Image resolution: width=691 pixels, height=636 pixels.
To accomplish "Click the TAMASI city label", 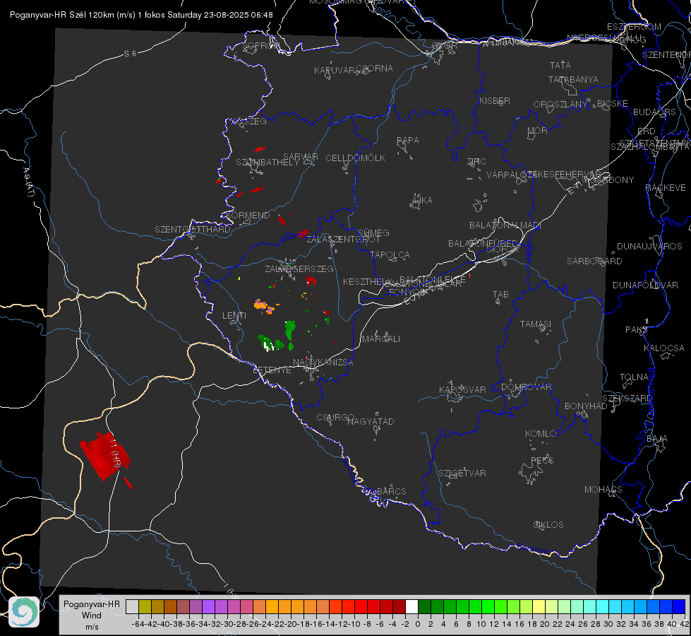I will coord(536,324).
